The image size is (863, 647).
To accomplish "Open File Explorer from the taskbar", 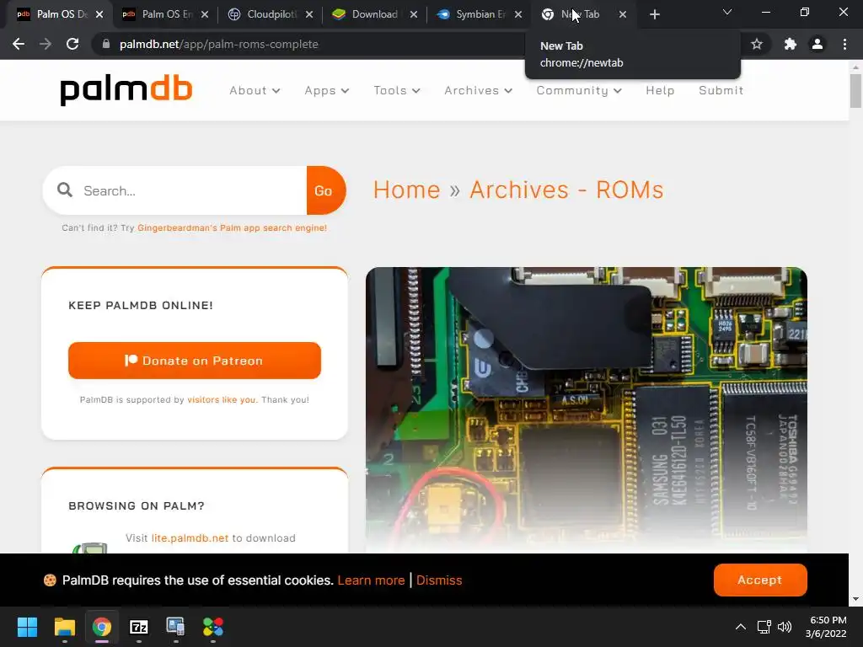I will 64,627.
